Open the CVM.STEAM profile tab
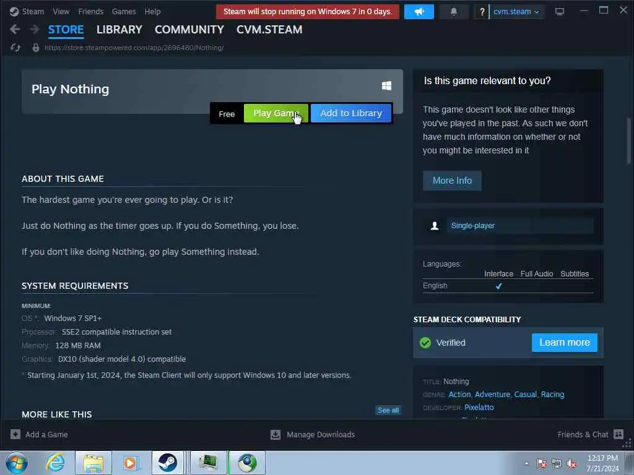The image size is (634, 475). point(269,30)
